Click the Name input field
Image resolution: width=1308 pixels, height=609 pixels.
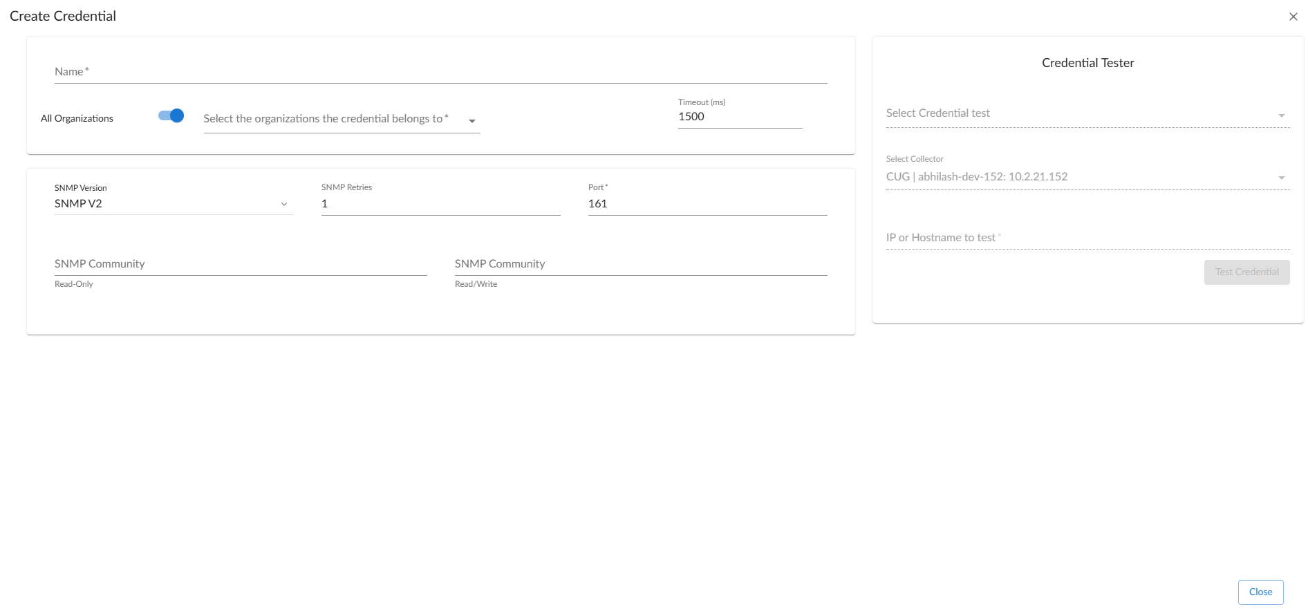(x=440, y=72)
